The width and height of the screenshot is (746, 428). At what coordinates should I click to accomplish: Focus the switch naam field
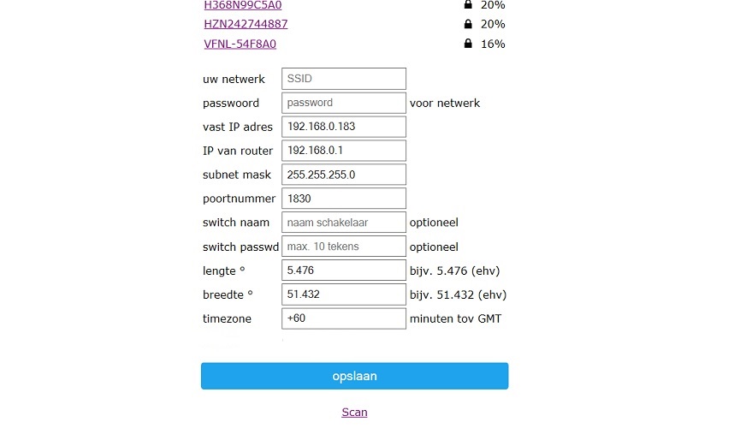[x=343, y=223]
